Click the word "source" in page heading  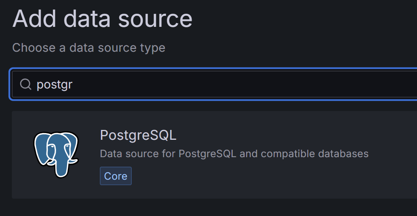pyautogui.click(x=155, y=19)
